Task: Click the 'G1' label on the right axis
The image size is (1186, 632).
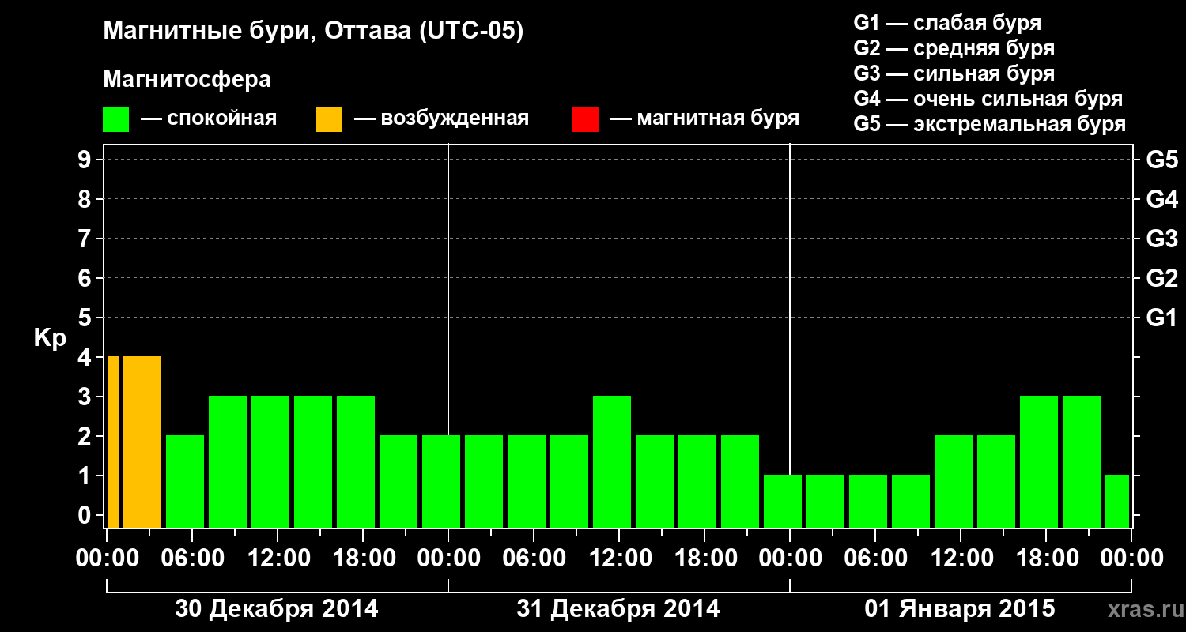Action: tap(1162, 318)
